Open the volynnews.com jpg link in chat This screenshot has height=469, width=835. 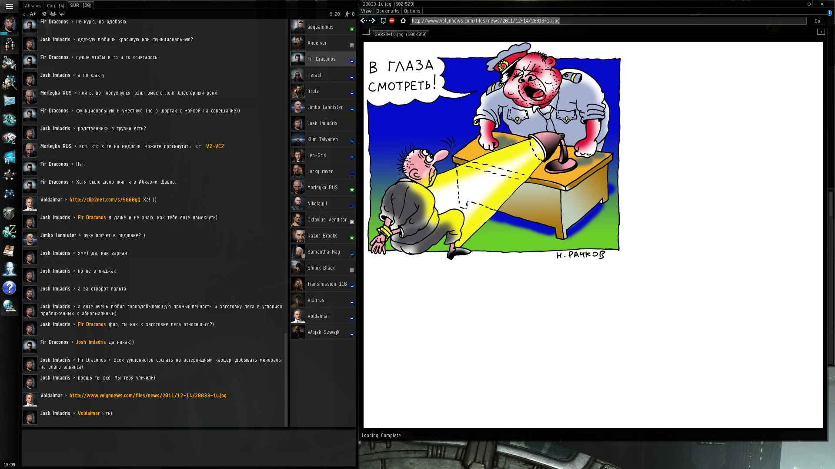148,396
